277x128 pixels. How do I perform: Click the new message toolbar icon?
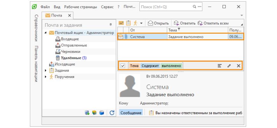[121, 23]
